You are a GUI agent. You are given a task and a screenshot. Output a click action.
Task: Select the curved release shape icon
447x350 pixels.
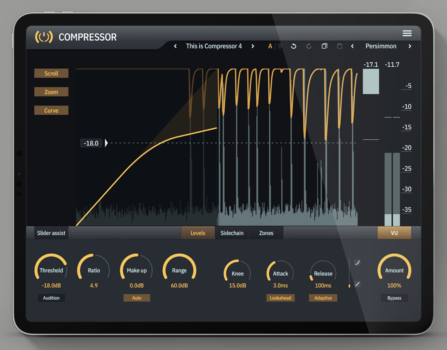tap(357, 262)
